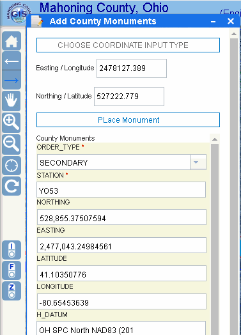Click the Easting / Longitude label
This screenshot has width=241, height=335.
pos(65,68)
